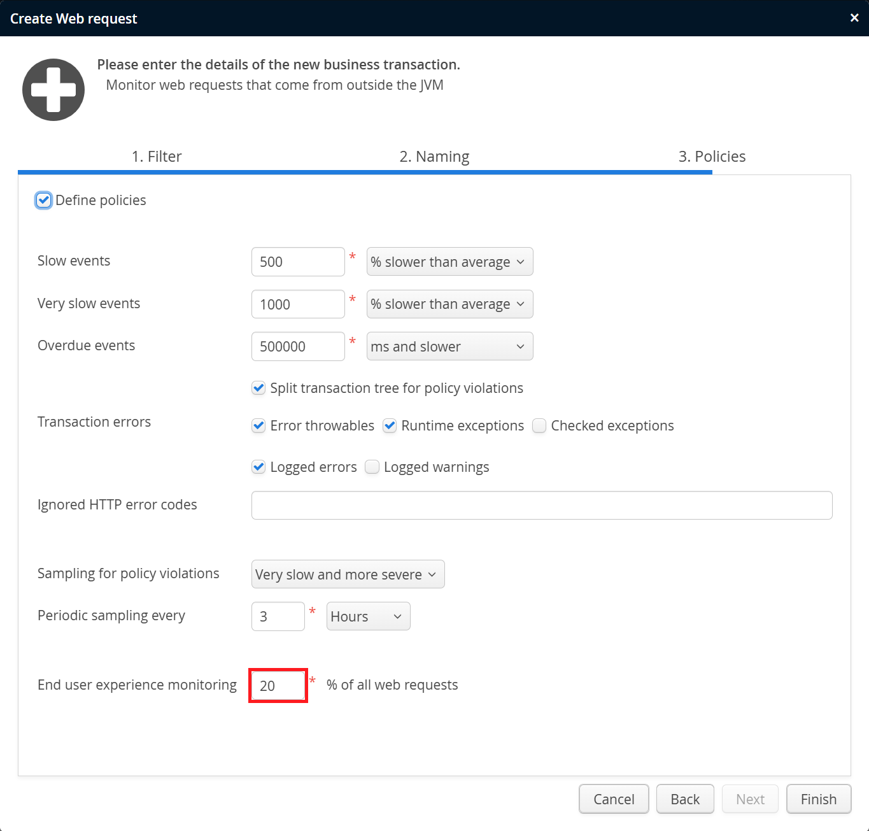Focus the Ignored HTTP error codes field
The height and width of the screenshot is (831, 869).
tap(541, 506)
